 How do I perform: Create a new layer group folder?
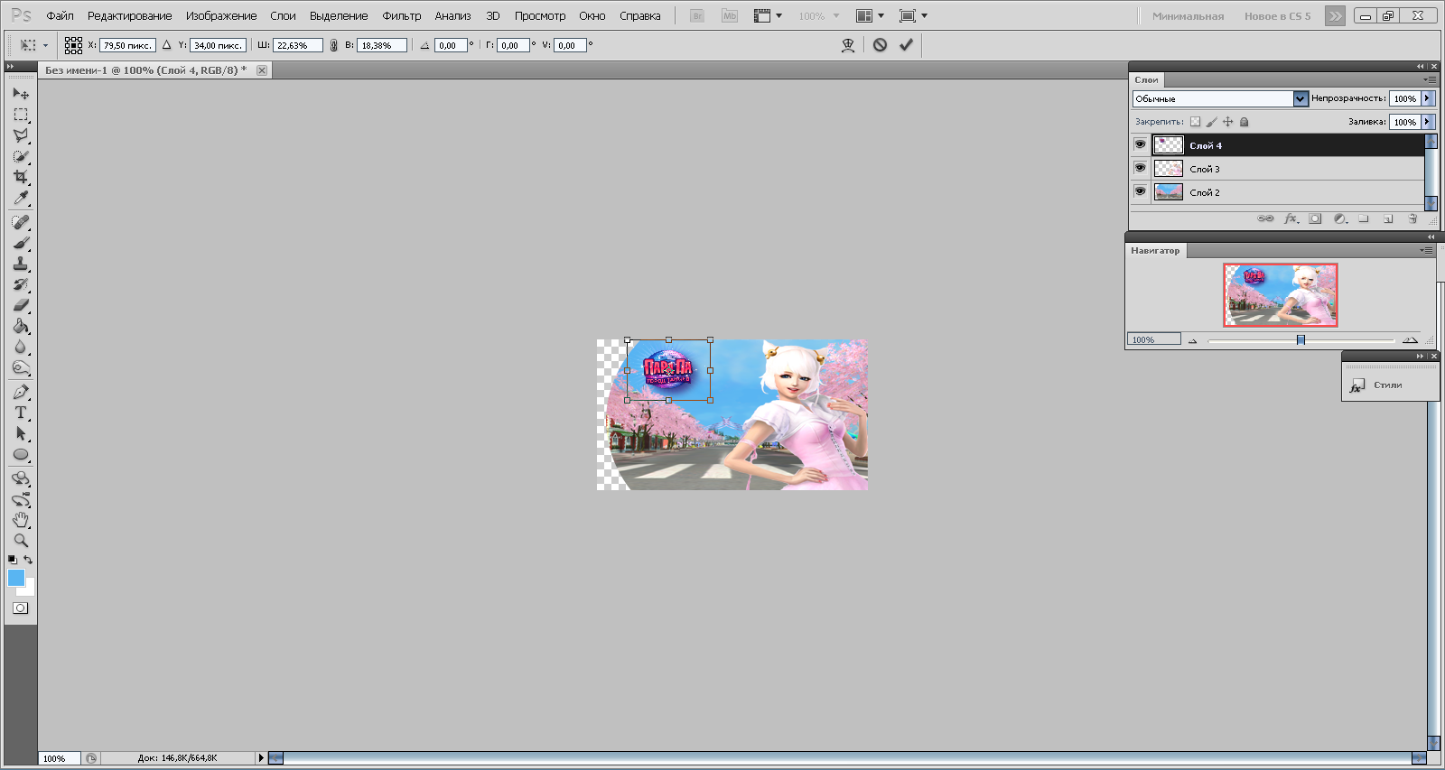tap(1364, 218)
